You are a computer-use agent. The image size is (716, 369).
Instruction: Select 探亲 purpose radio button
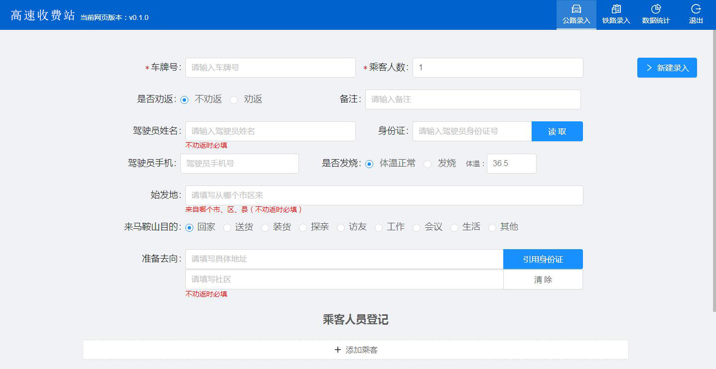[303, 227]
